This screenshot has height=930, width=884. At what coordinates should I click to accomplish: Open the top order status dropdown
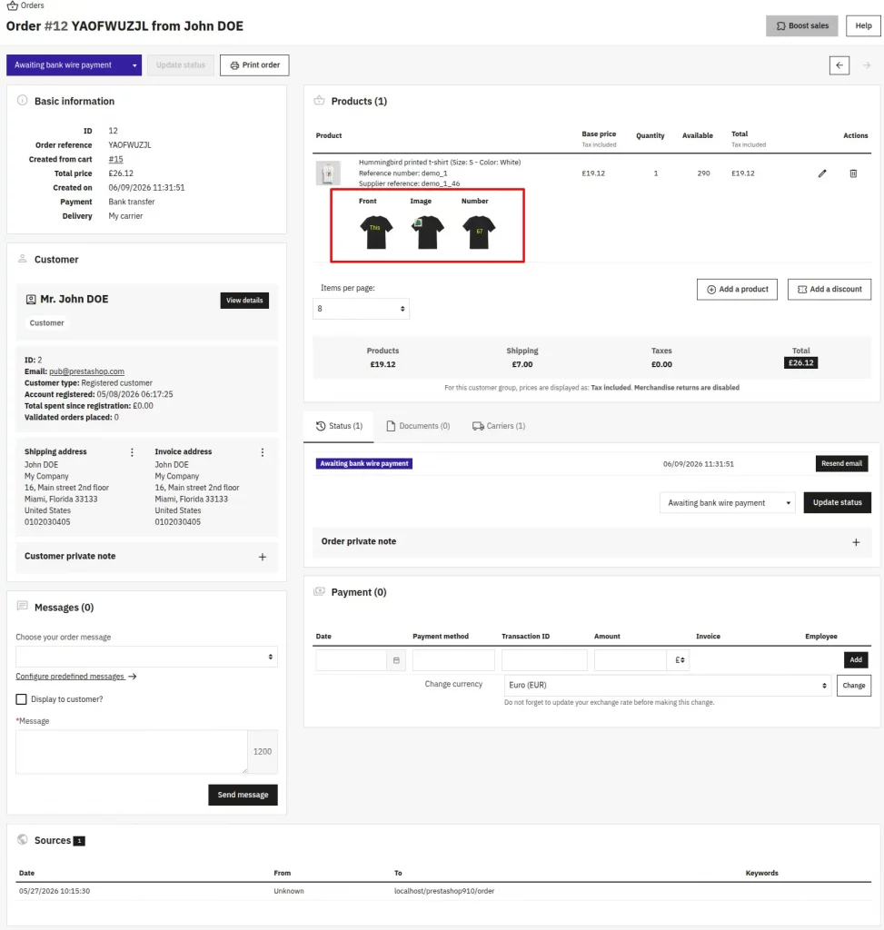74,65
